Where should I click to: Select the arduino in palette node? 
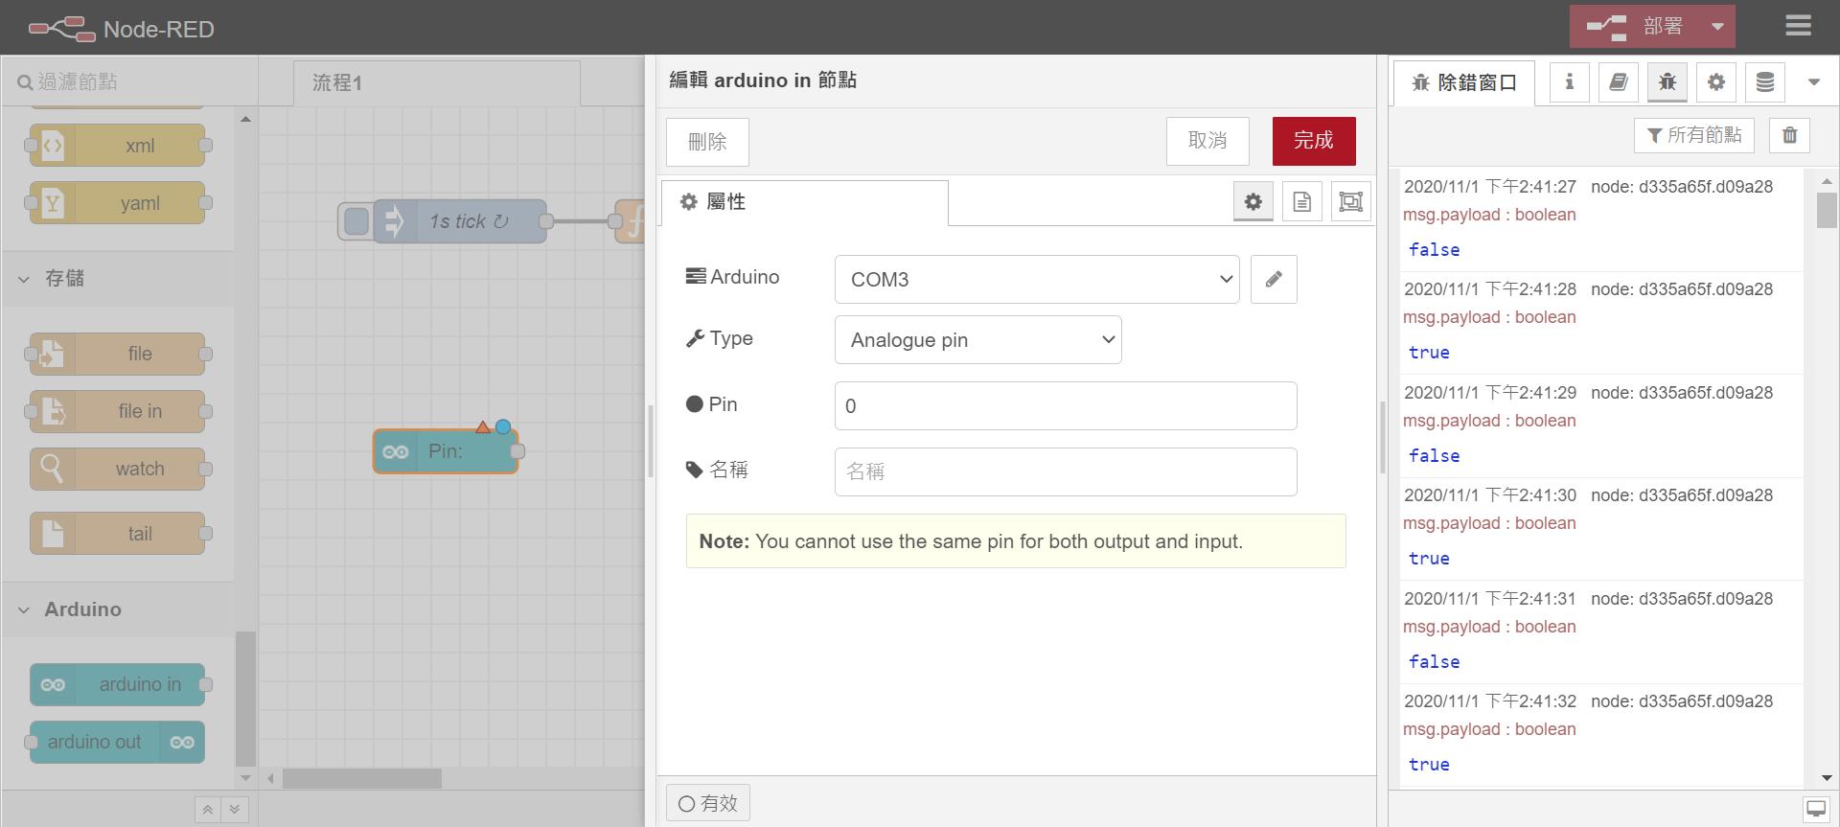[117, 684]
